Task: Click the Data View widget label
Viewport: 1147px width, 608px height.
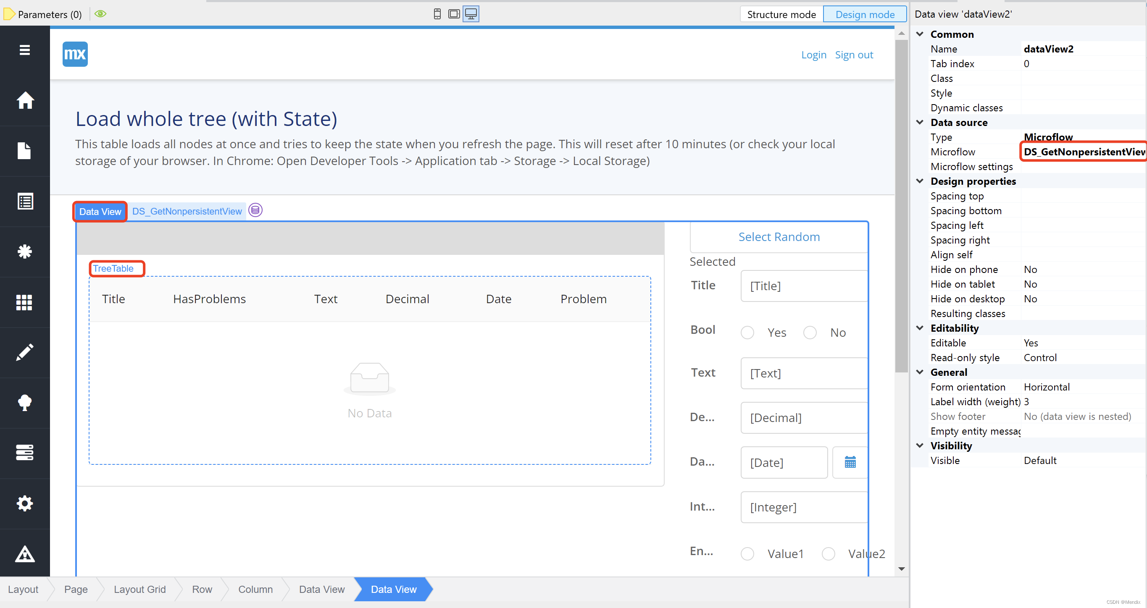Action: point(100,212)
